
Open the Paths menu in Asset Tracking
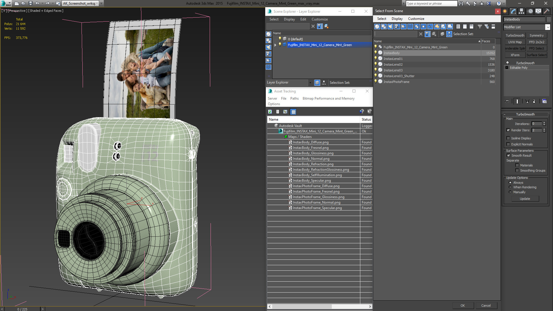pyautogui.click(x=294, y=98)
